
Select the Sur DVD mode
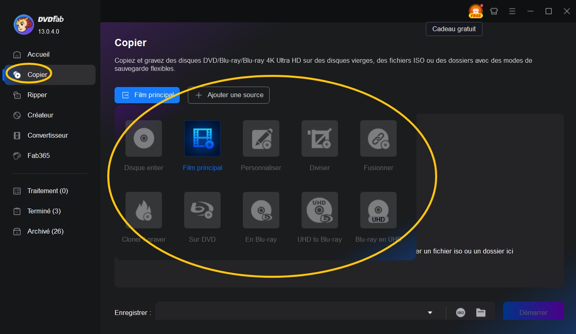click(202, 210)
